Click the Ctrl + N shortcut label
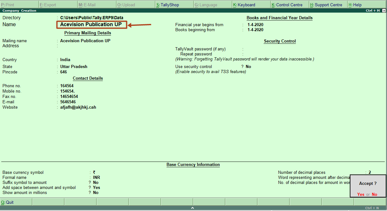The image size is (387, 211). point(372,208)
